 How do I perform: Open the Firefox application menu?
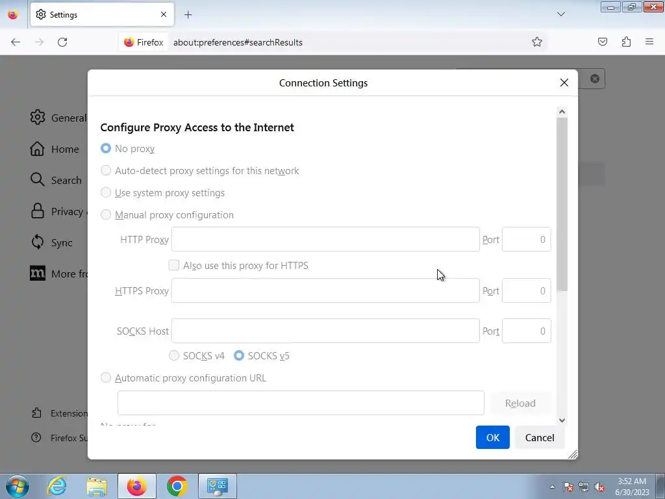[x=649, y=42]
